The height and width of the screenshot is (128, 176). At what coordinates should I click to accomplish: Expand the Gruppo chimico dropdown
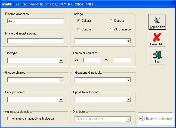coord(61,80)
